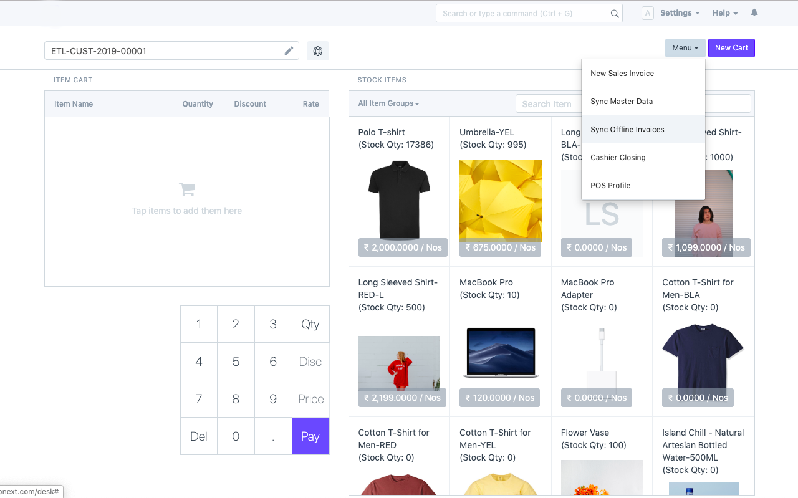Click the search magnifier icon in top bar
The image size is (798, 498).
click(615, 14)
